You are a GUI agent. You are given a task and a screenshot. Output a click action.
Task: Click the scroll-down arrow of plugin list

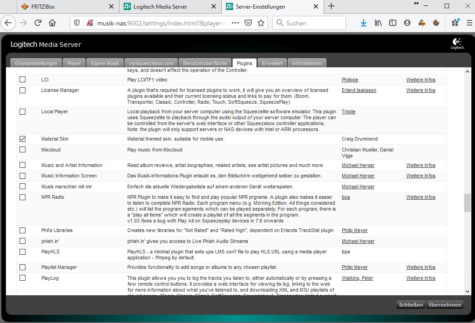pyautogui.click(x=467, y=292)
